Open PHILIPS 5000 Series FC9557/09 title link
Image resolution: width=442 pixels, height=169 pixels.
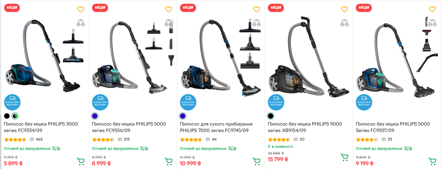[x=393, y=127]
